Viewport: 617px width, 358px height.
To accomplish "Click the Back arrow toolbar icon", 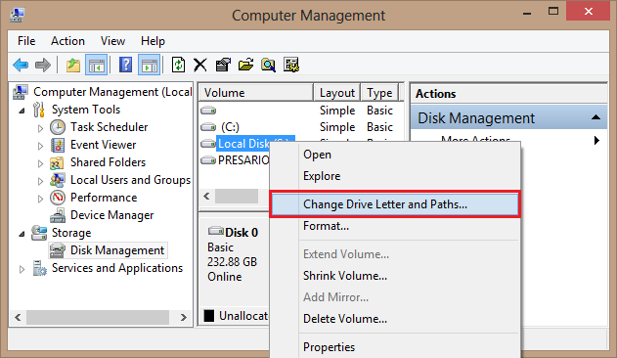I will [x=21, y=65].
